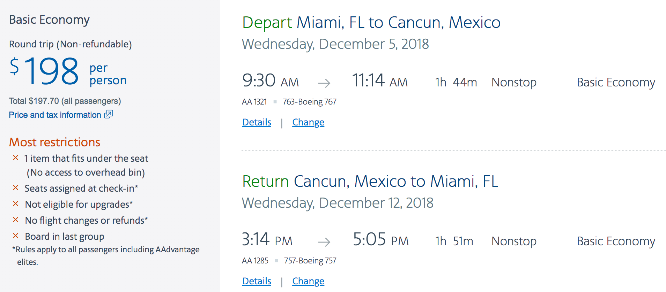View Details for the Cancun to Miami return flight
This screenshot has width=666, height=292.
[x=257, y=281]
